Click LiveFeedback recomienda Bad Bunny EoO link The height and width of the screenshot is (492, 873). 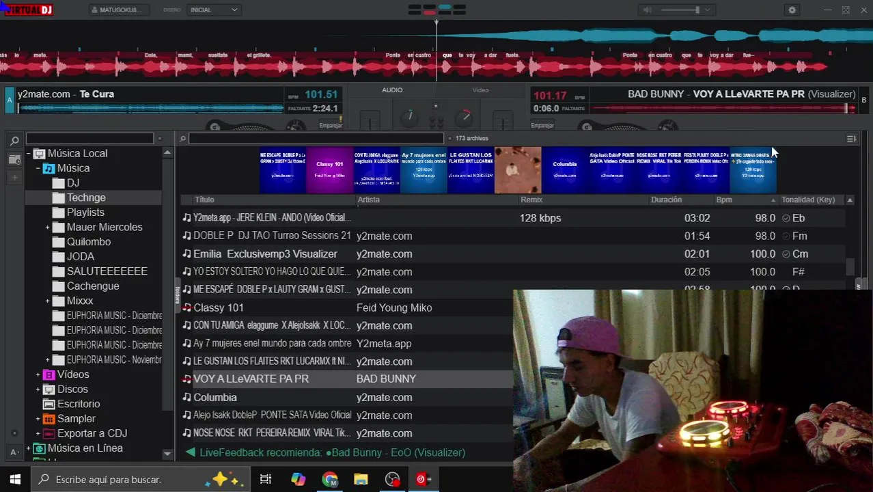click(332, 452)
